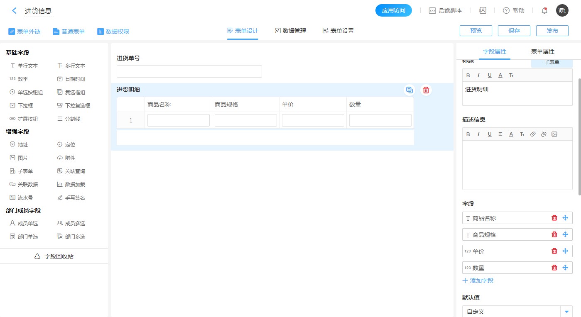
Task: Click the copy icon for 进货明细 subform
Action: click(x=409, y=90)
